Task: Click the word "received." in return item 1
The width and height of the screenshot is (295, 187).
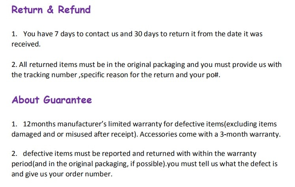Action: [26, 44]
